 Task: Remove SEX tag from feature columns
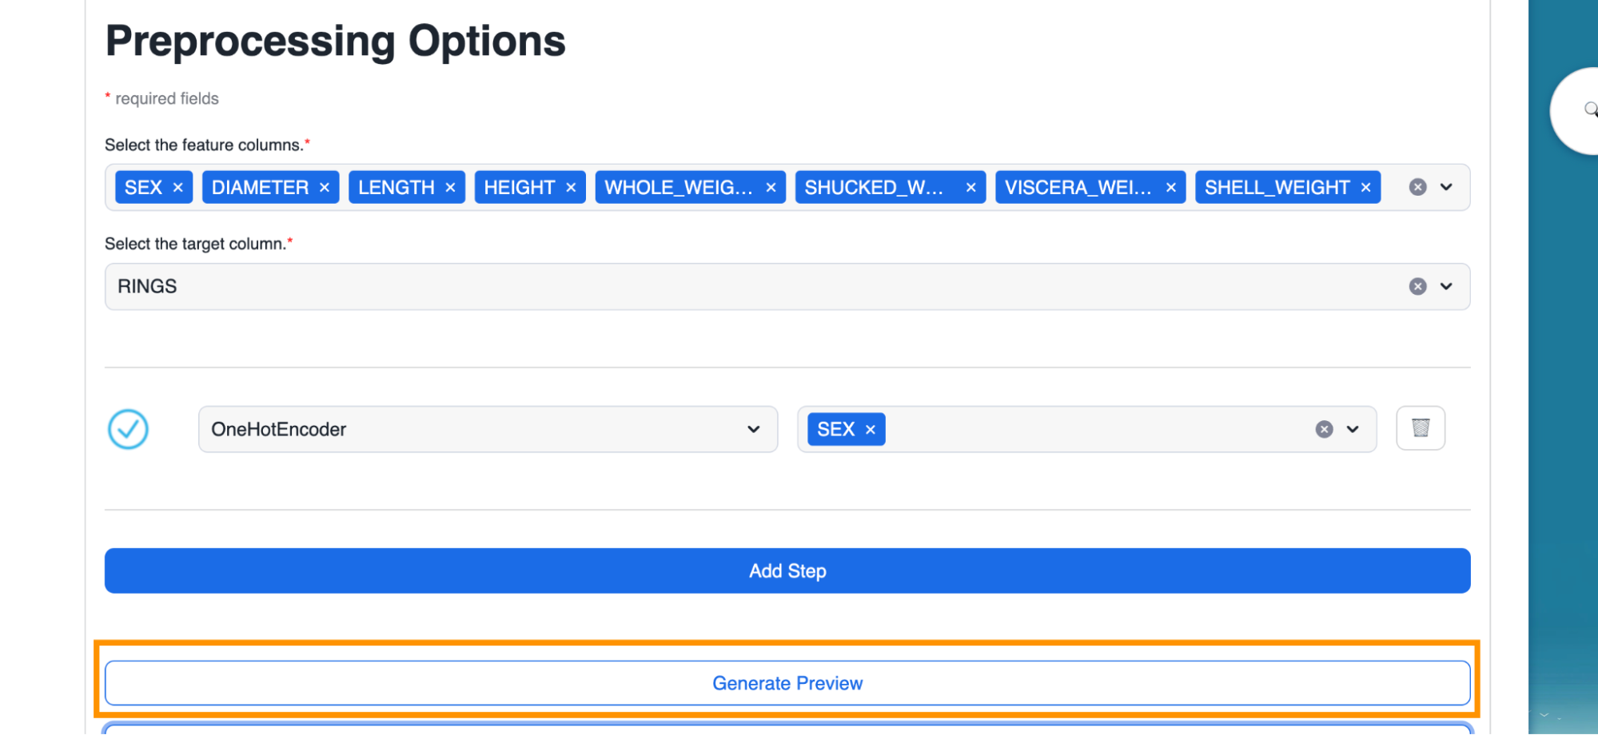(178, 188)
